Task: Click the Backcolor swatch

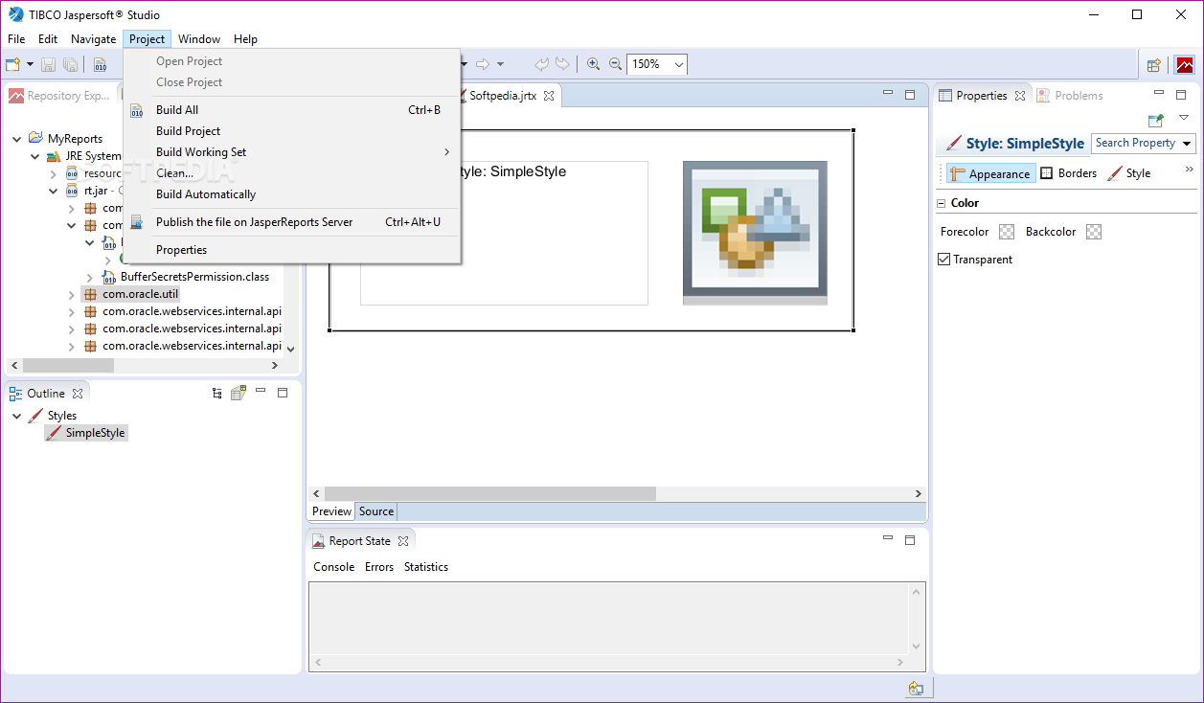Action: point(1094,232)
